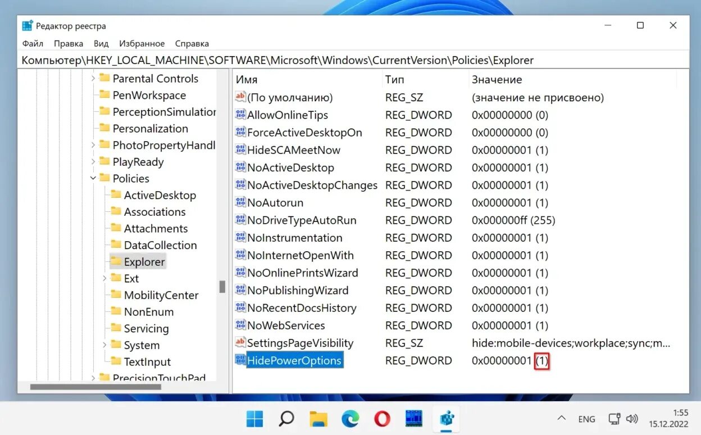
Task: Click the NoAutorun value icon
Action: [240, 202]
